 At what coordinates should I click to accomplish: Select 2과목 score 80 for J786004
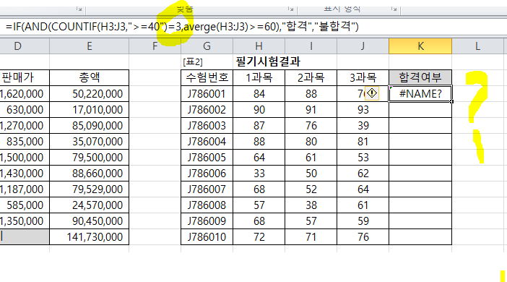[311, 141]
